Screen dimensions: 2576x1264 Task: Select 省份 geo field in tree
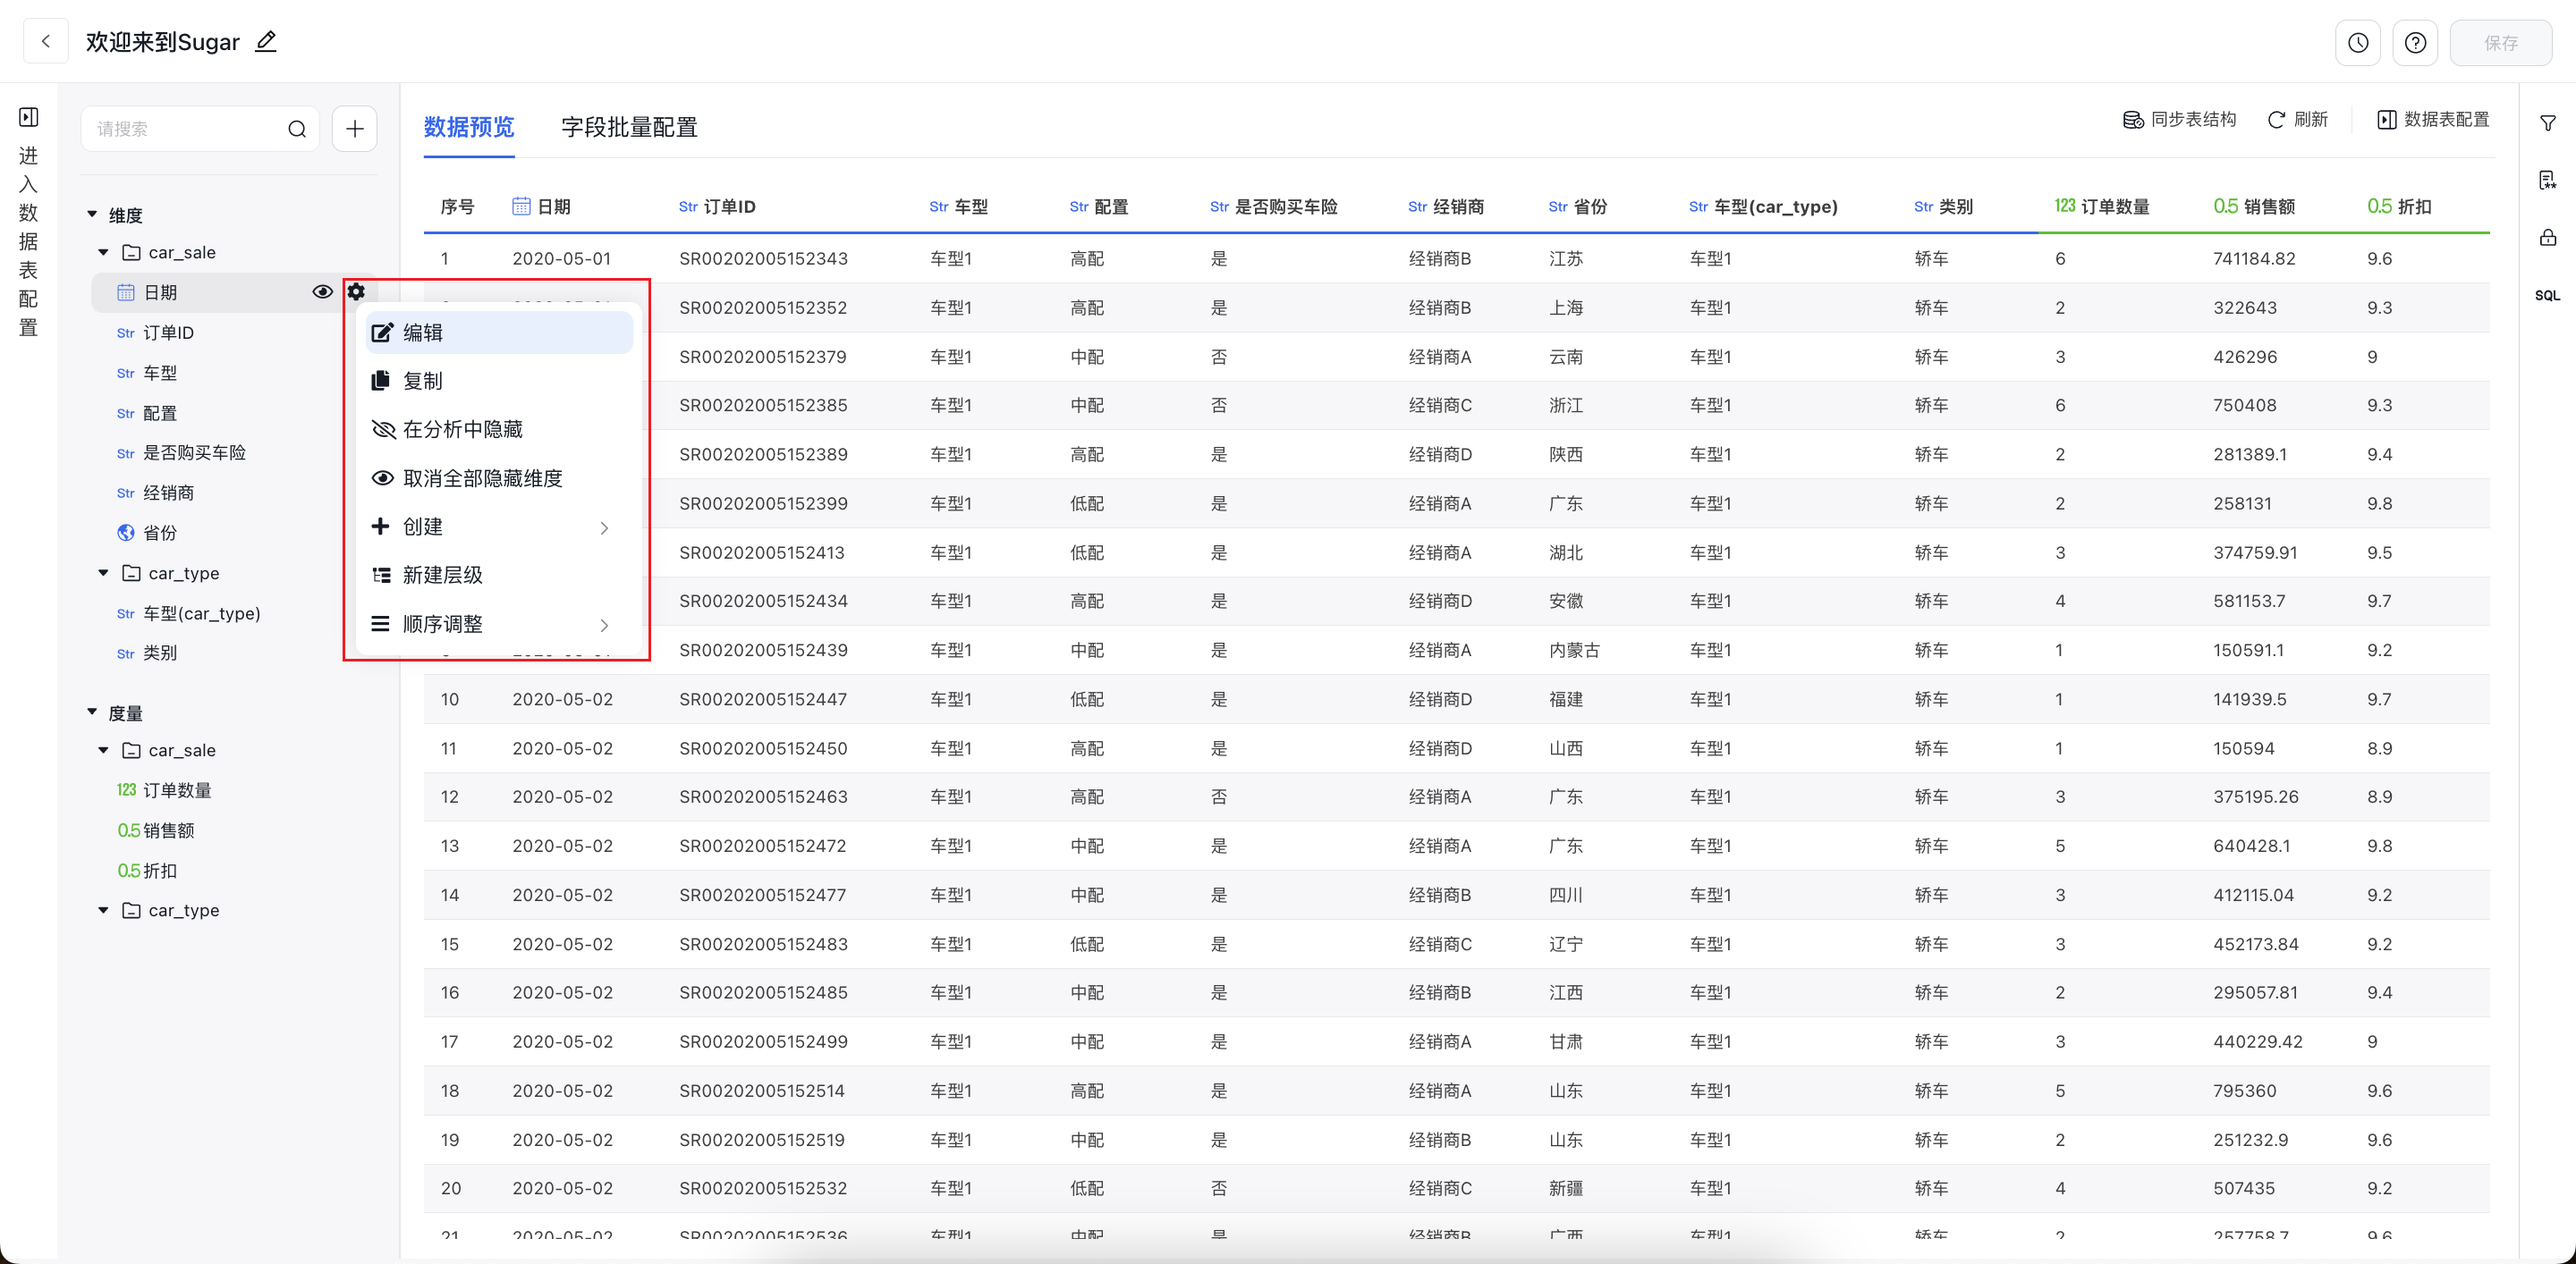(x=160, y=533)
